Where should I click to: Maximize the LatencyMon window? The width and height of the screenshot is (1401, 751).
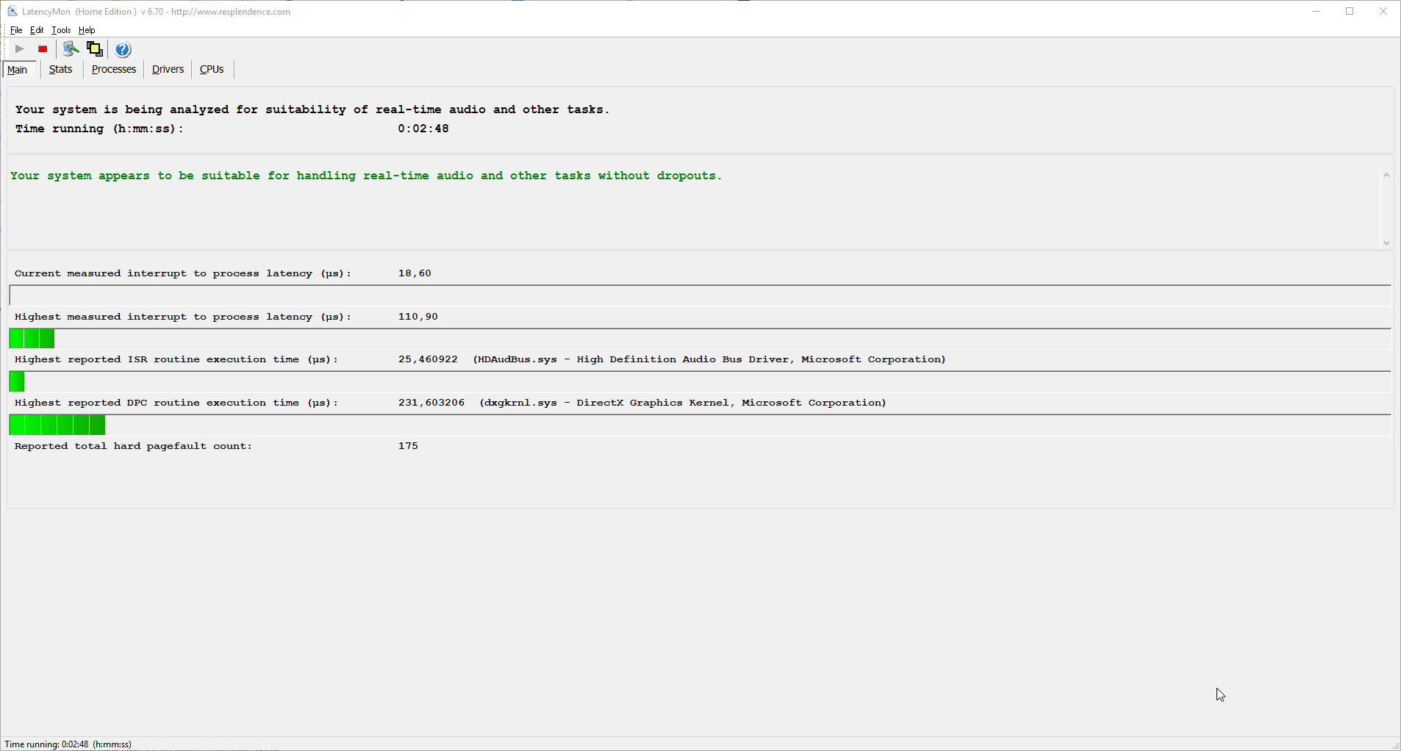[x=1350, y=12]
